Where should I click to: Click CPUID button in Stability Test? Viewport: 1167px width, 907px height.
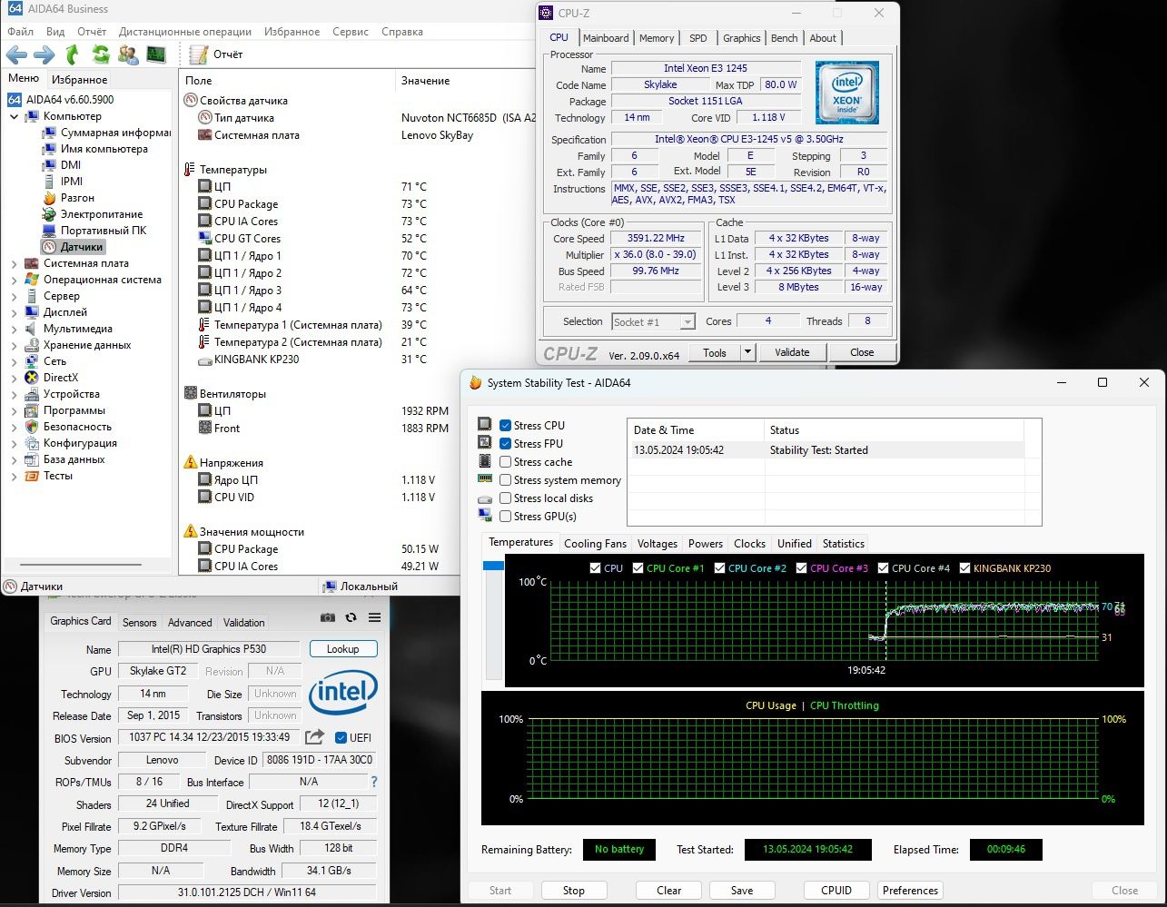tap(836, 890)
